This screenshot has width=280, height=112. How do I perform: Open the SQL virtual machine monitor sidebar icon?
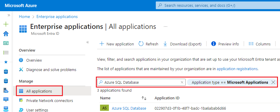click(x=6, y=100)
